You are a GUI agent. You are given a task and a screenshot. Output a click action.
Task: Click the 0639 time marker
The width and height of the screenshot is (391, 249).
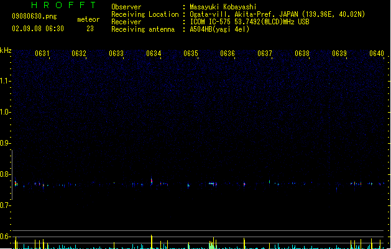click(339, 54)
